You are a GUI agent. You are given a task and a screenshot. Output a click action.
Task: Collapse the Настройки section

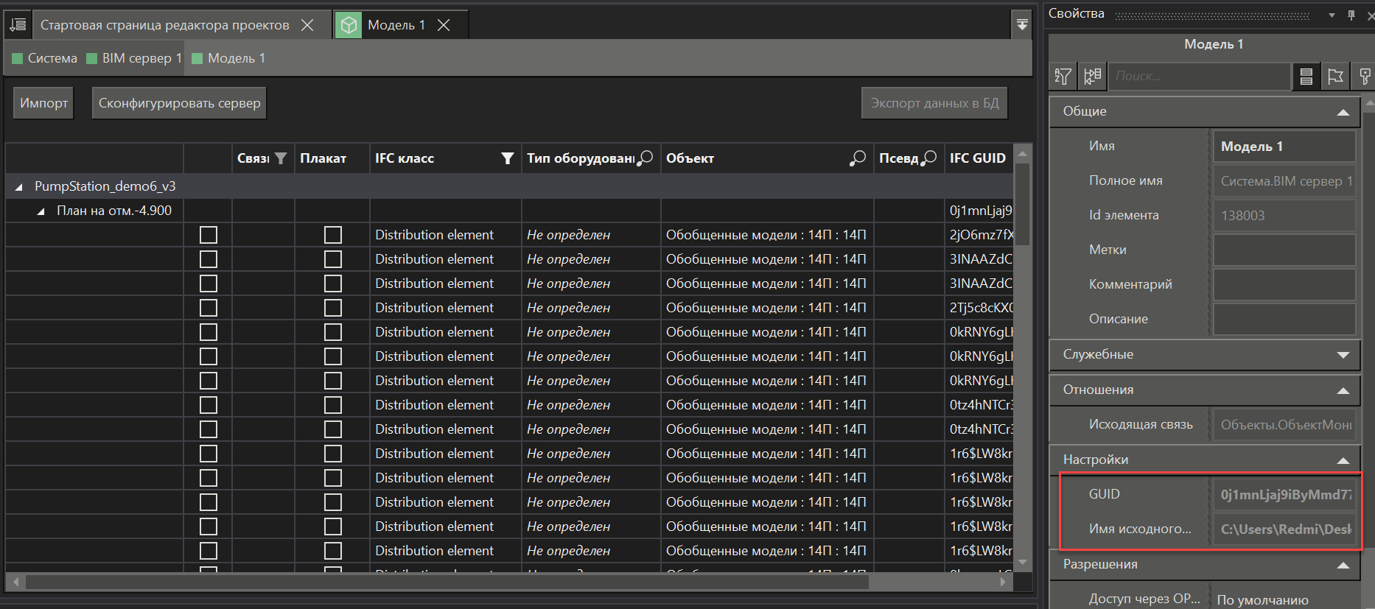(1343, 460)
